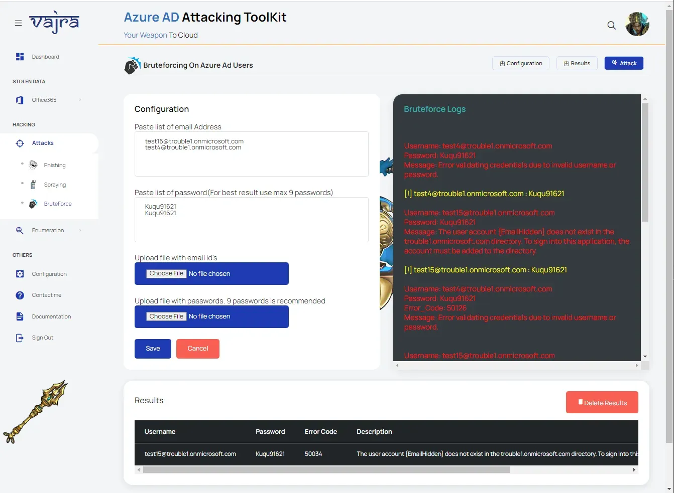Click the Description column header
Viewport: 674px width, 493px height.
click(x=374, y=432)
